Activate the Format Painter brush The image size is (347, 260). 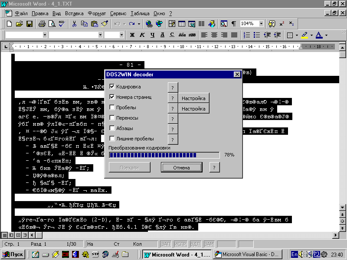click(x=105, y=24)
